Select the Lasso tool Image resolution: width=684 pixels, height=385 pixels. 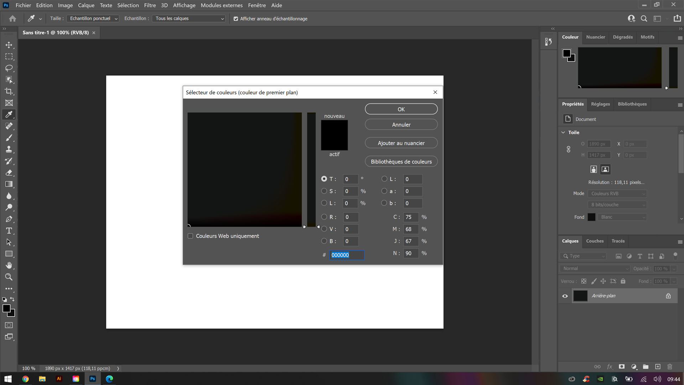(x=9, y=68)
